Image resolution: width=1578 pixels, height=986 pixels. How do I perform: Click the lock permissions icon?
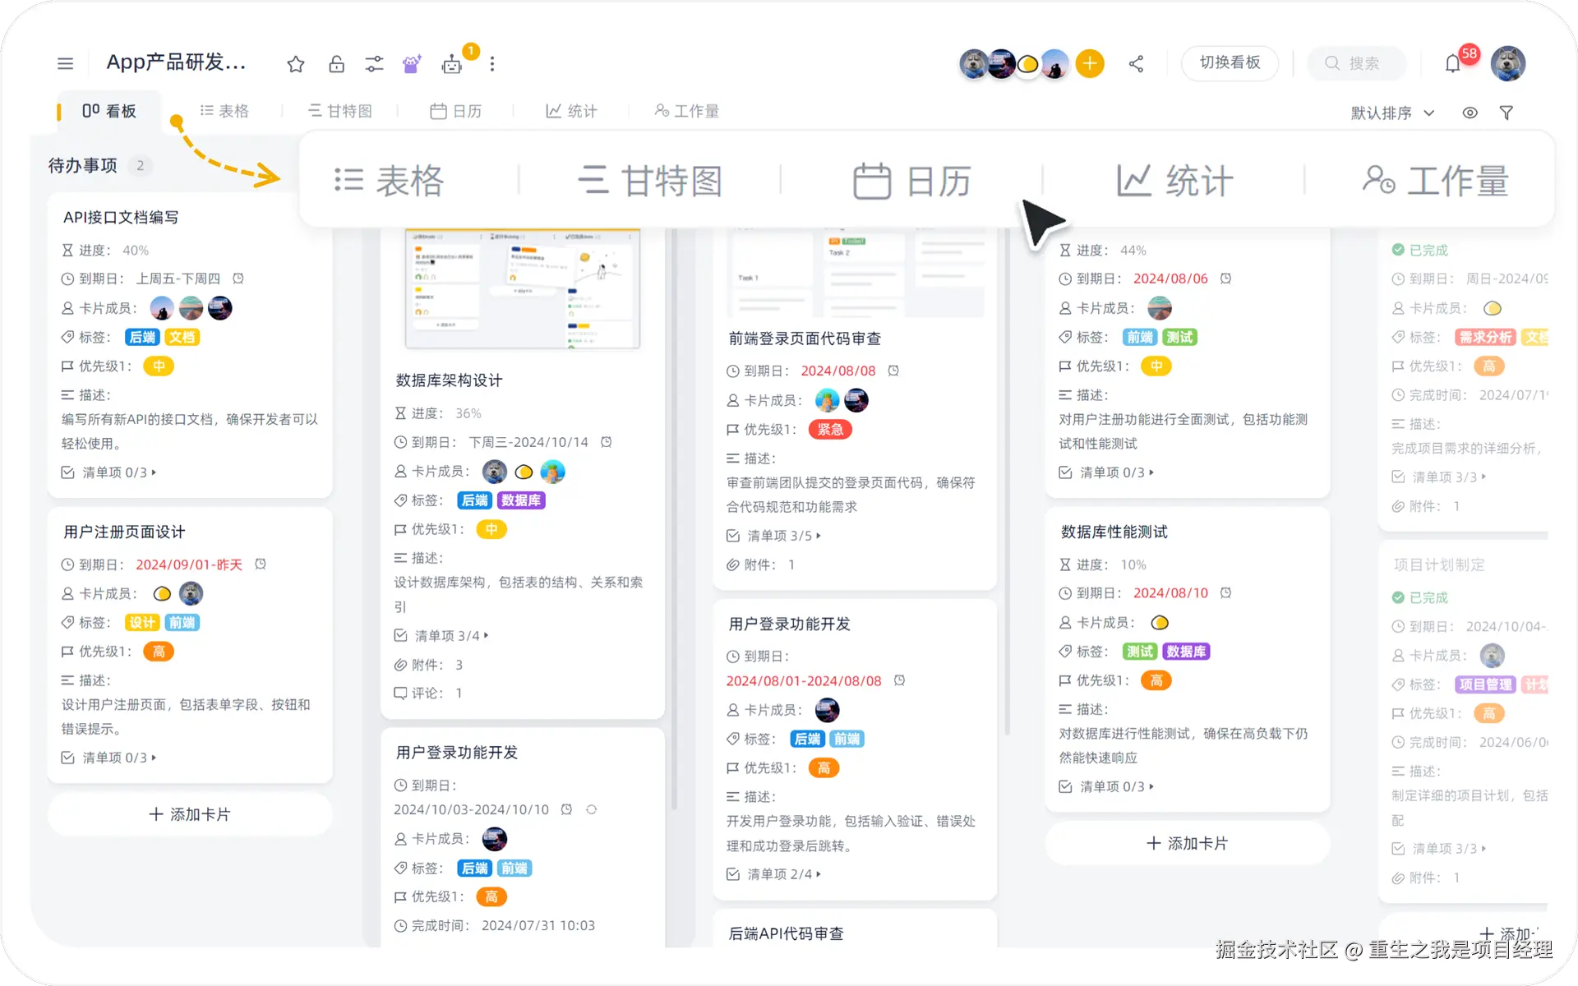coord(336,64)
